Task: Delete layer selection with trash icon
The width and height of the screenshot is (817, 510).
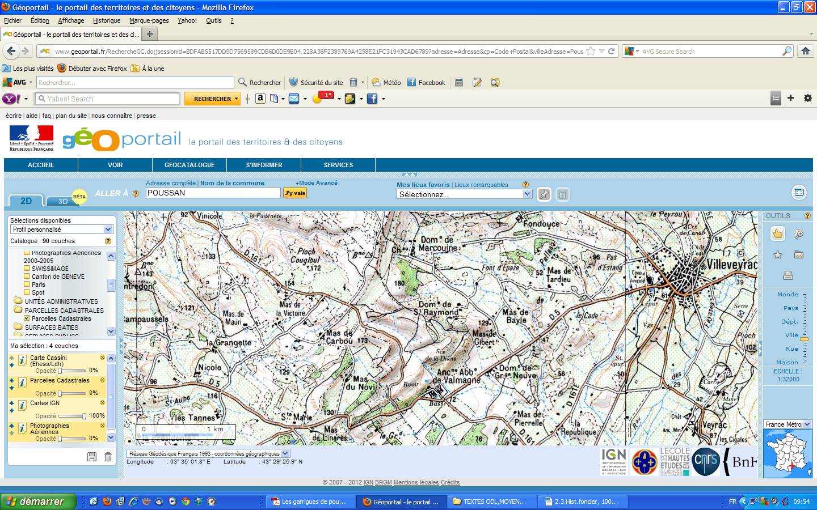Action: pos(108,457)
